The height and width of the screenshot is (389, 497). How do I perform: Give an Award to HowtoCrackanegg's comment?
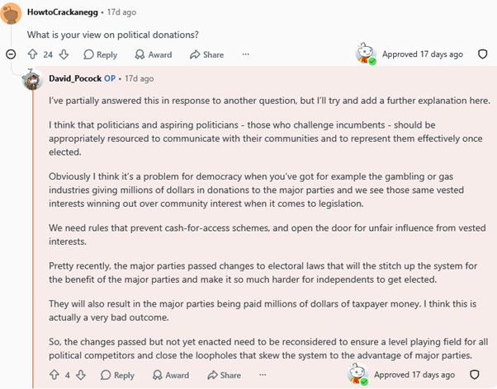[x=154, y=54]
